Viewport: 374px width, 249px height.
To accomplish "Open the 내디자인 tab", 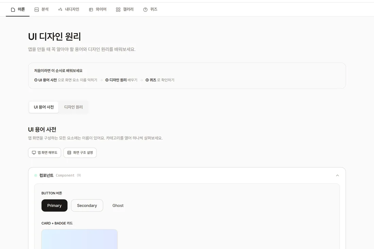I will [69, 10].
